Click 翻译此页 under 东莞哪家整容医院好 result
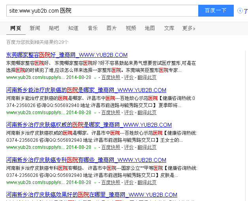Viewport: 248px width, 201px height. pos(147,77)
